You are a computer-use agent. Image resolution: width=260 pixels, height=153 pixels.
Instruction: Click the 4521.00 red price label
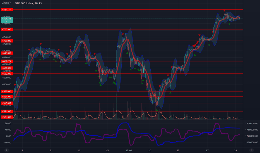pos(7,111)
